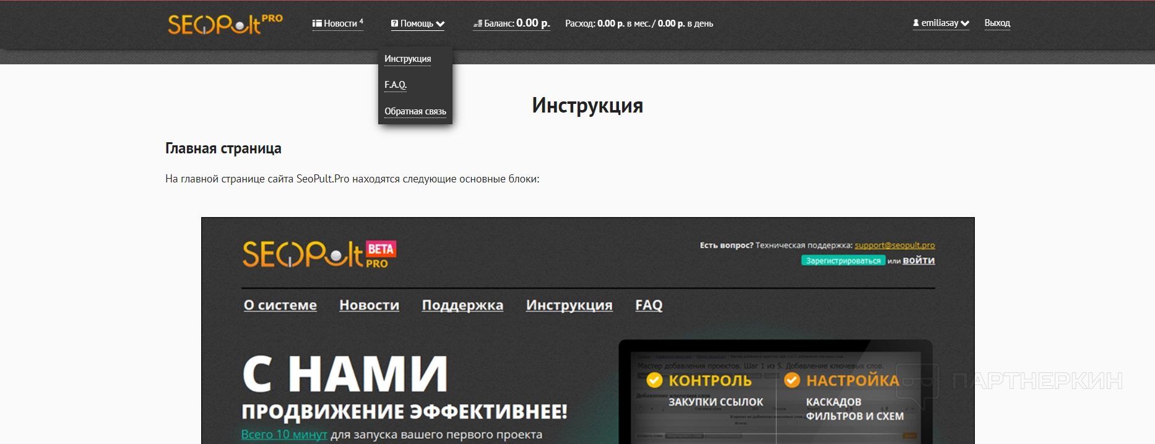Click the Главная страница section heading

click(223, 148)
